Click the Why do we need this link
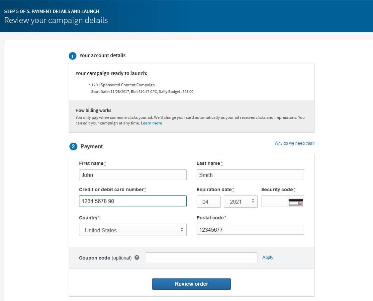 coord(294,143)
